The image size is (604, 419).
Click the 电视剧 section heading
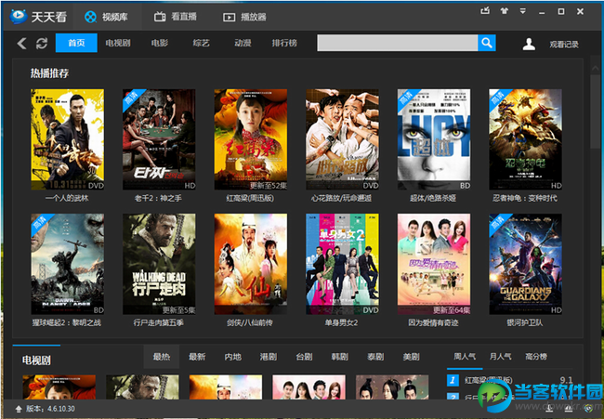coord(36,360)
